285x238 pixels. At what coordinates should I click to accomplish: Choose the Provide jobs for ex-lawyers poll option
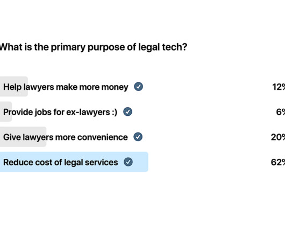[x=60, y=112]
